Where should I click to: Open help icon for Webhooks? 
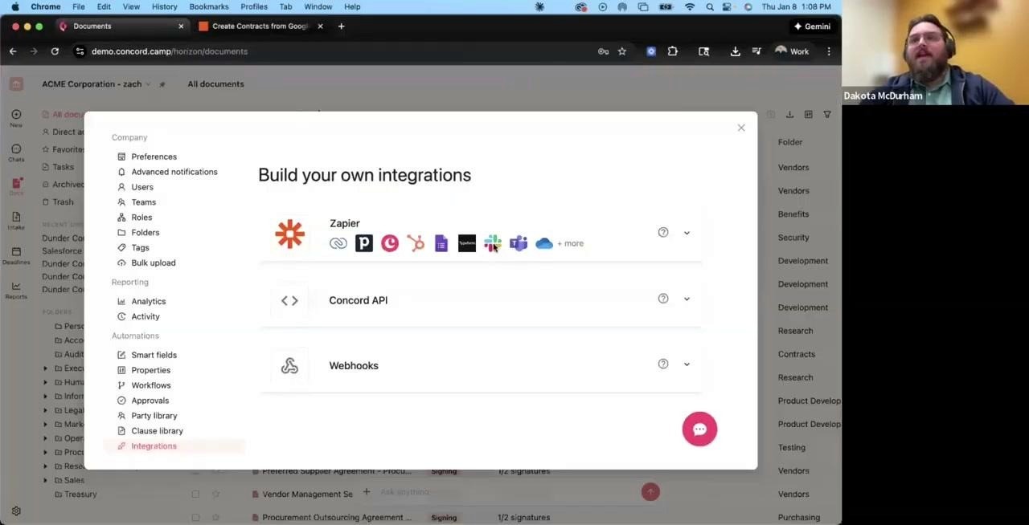(663, 364)
